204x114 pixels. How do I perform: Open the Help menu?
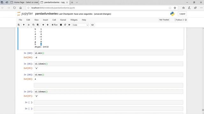click(x=84, y=20)
